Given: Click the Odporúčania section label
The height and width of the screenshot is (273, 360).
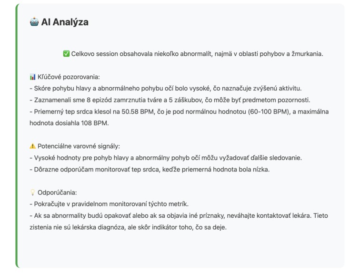Looking at the screenshot, I should coord(57,192).
